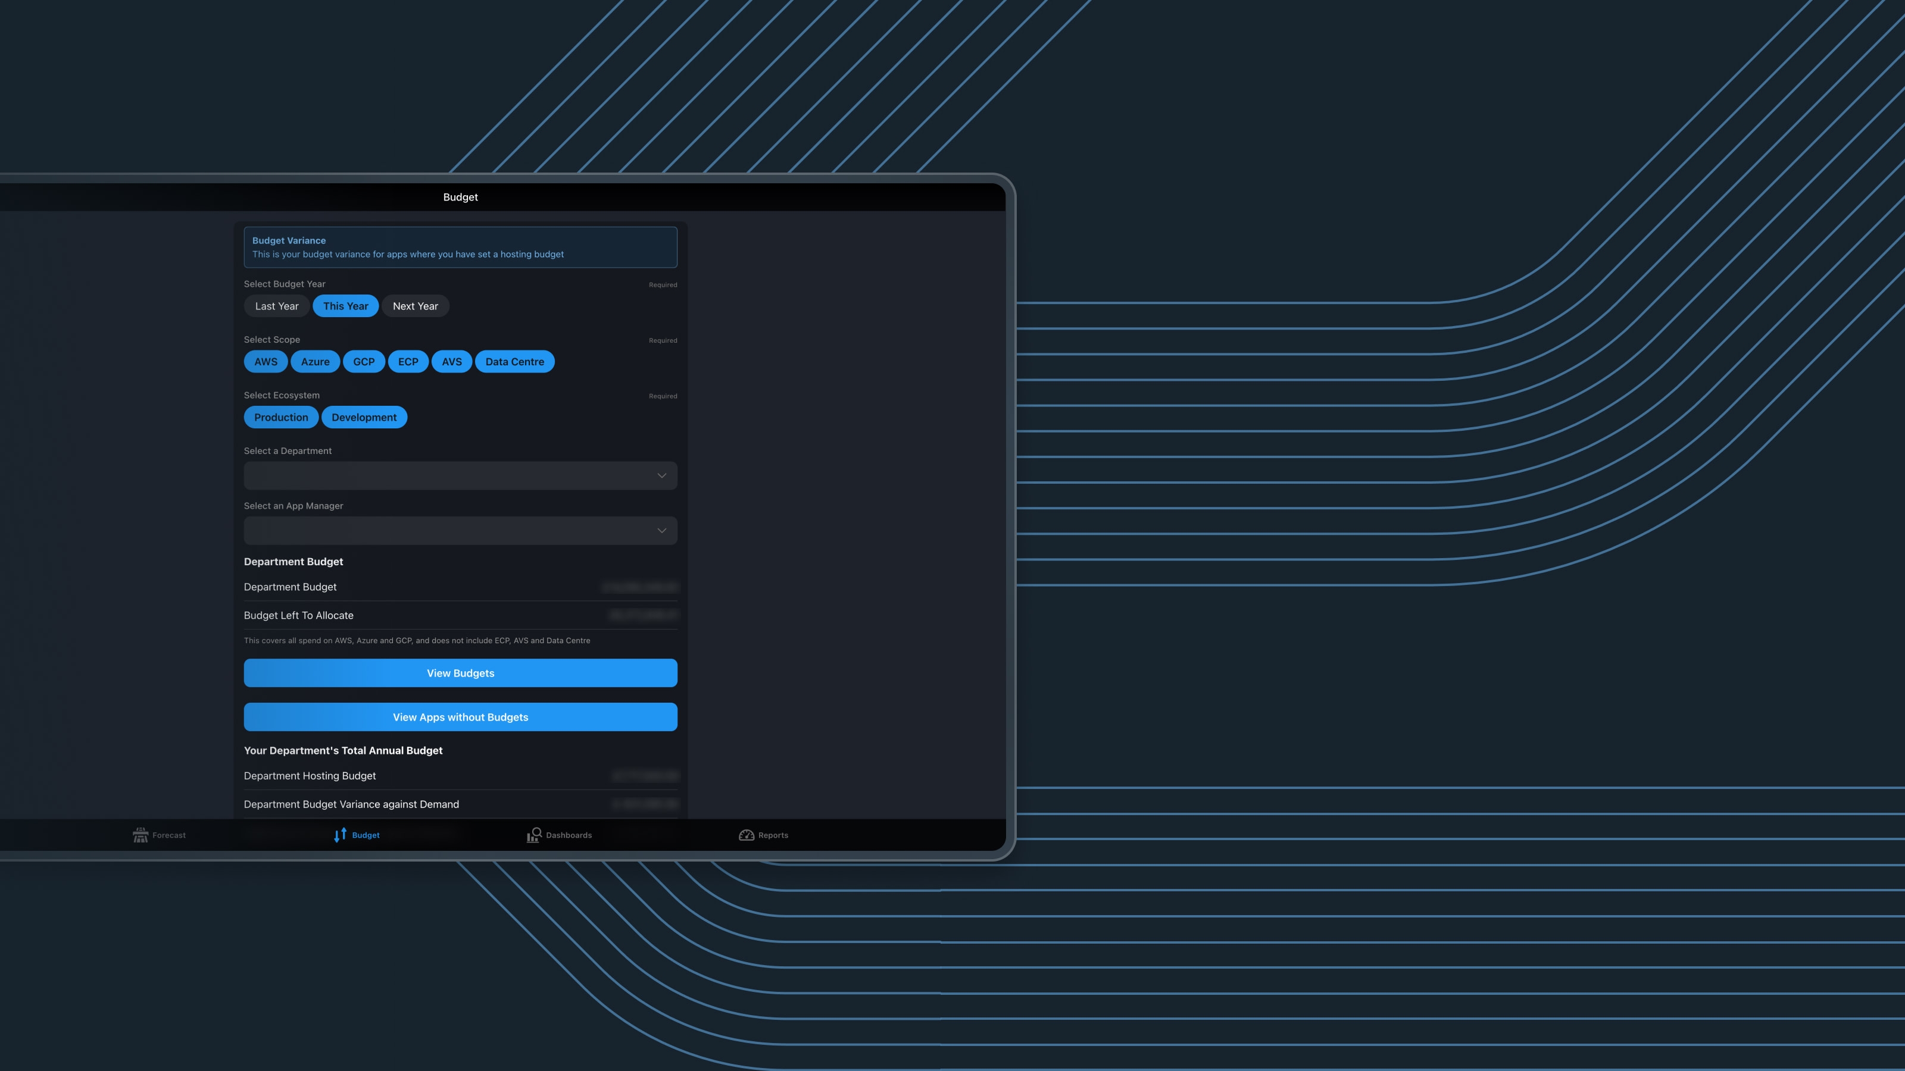Viewport: 1905px width, 1071px height.
Task: Select GCP scope filter chip
Action: click(364, 361)
